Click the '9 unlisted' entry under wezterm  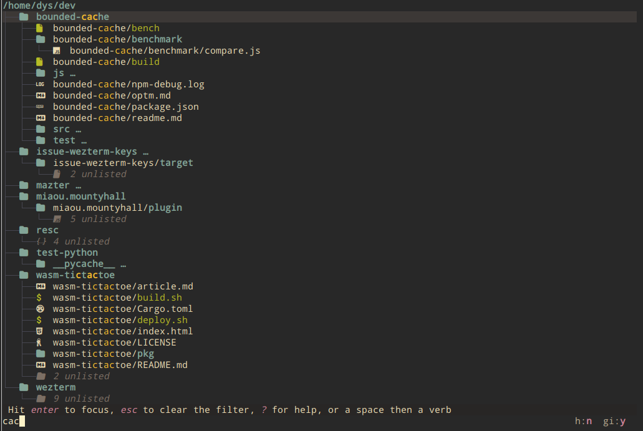[x=81, y=399]
